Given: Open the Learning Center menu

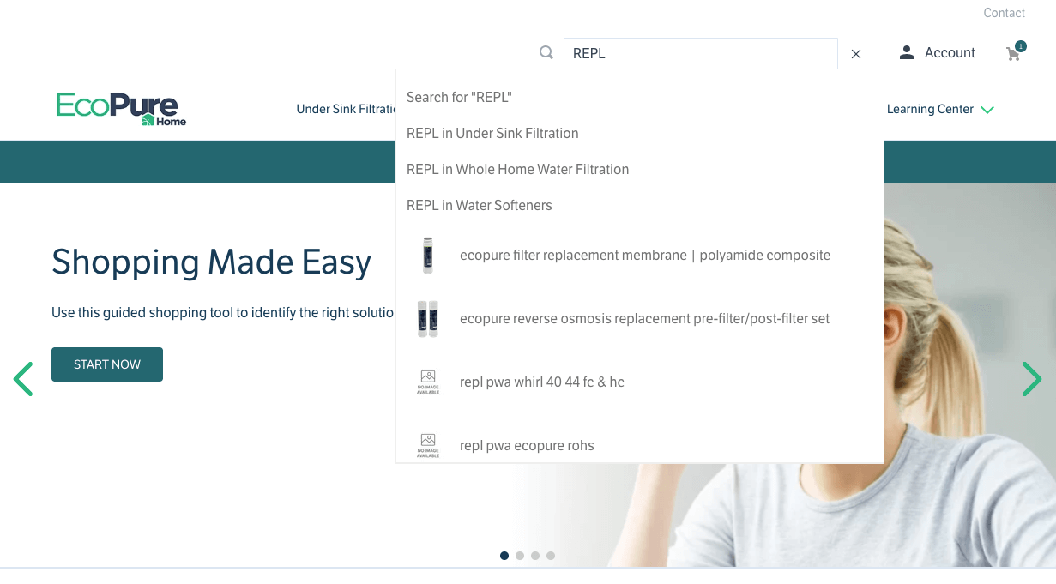Looking at the screenshot, I should 930,109.
